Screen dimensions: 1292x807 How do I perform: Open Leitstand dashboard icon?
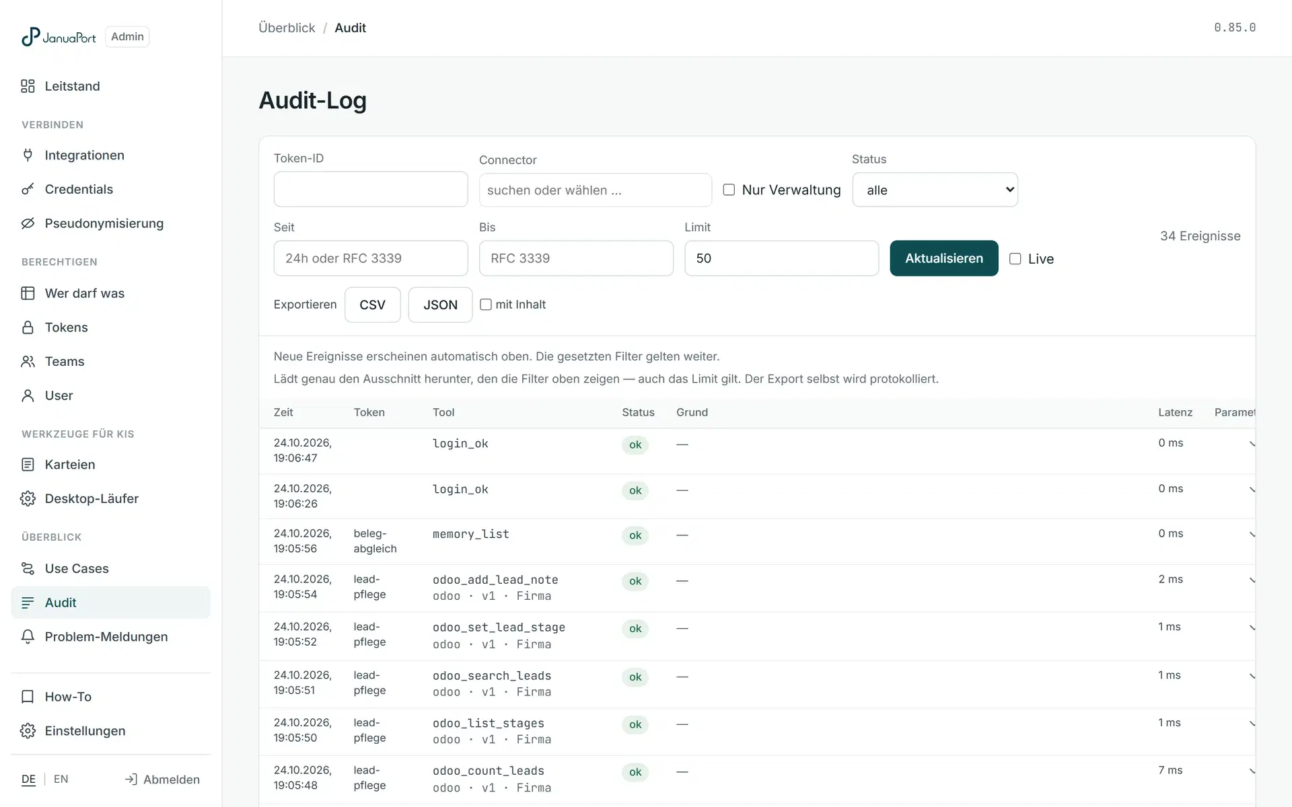tap(28, 86)
